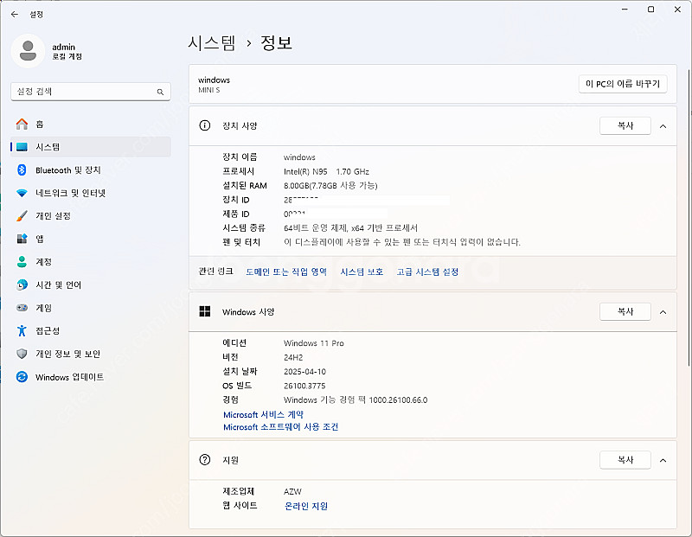This screenshot has height=537, width=692.
Task: Click the support question mark icon
Action: (205, 460)
